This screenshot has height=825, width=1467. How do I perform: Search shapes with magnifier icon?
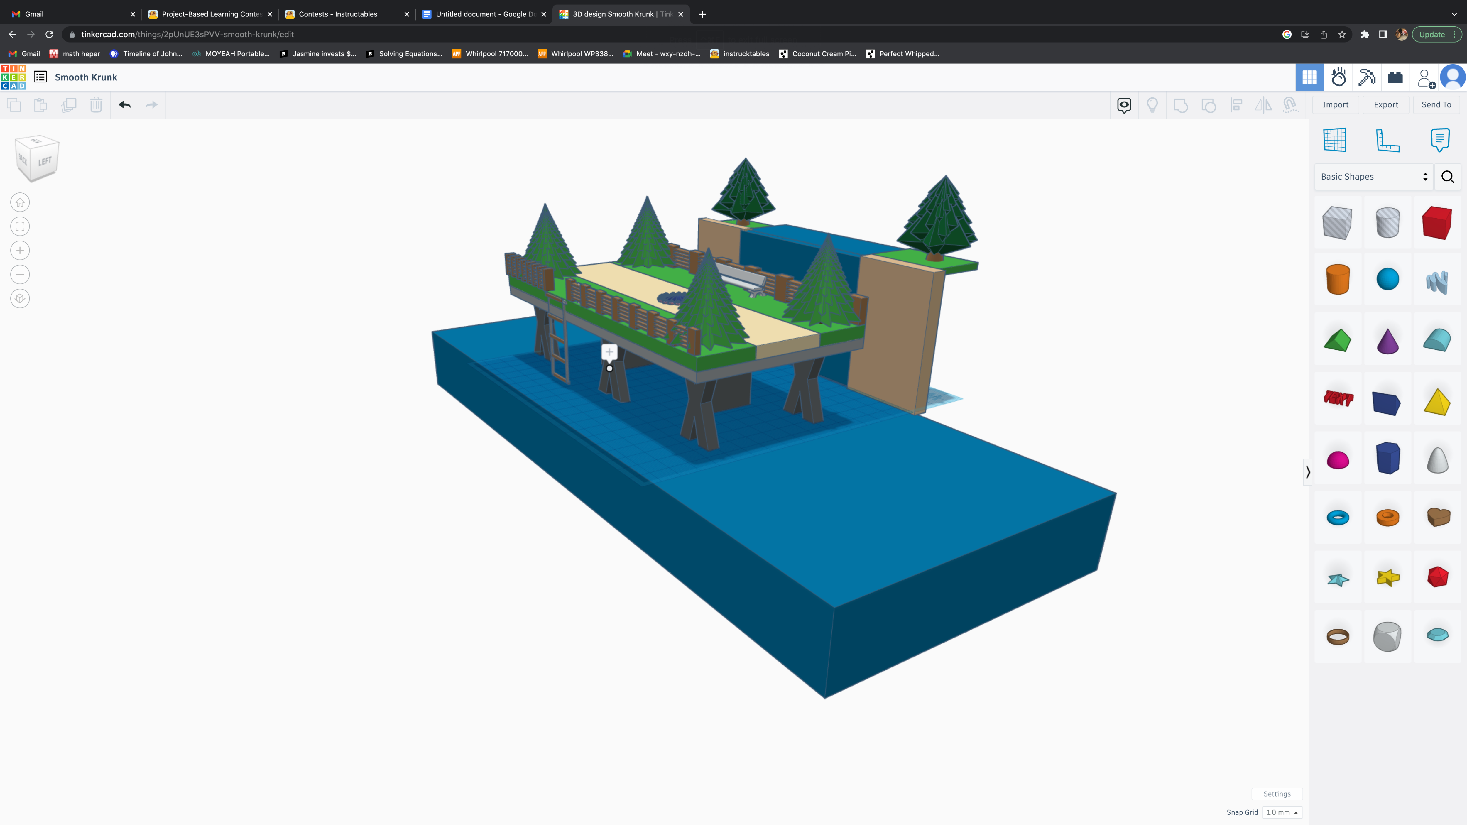[1448, 177]
